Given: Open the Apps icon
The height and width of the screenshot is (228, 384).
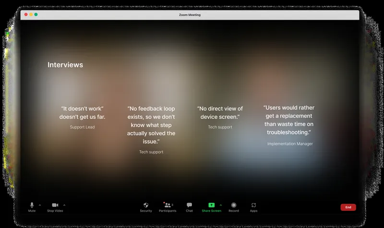Looking at the screenshot, I should coord(254,205).
